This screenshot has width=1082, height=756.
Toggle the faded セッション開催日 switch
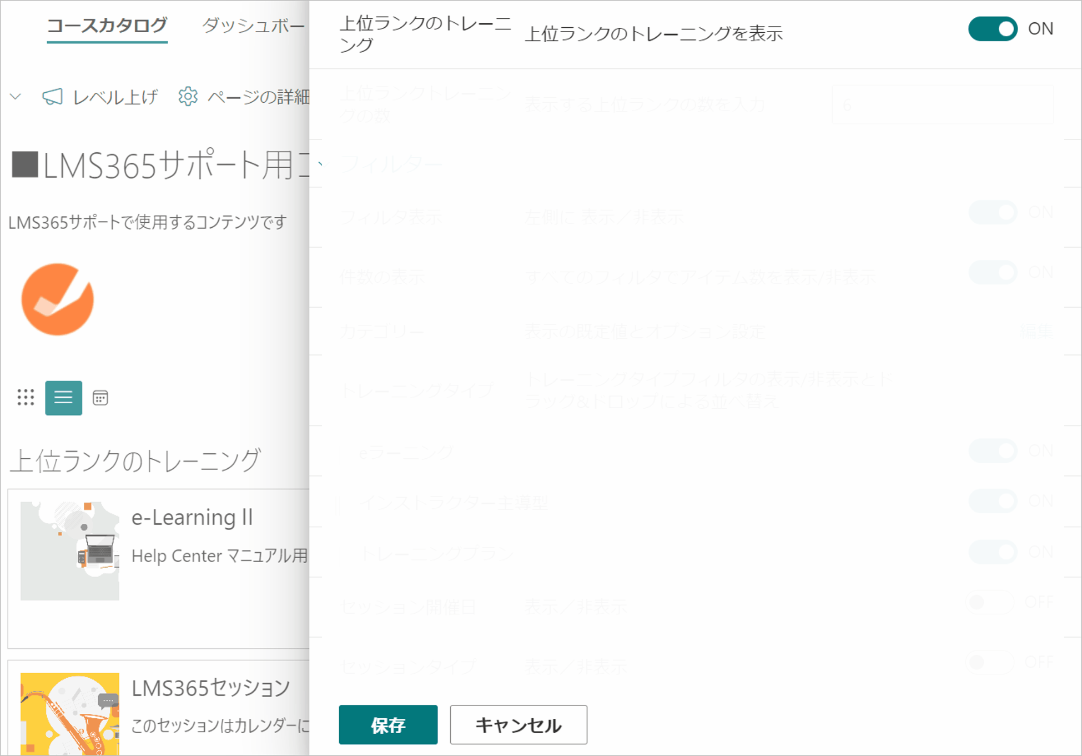(x=989, y=602)
